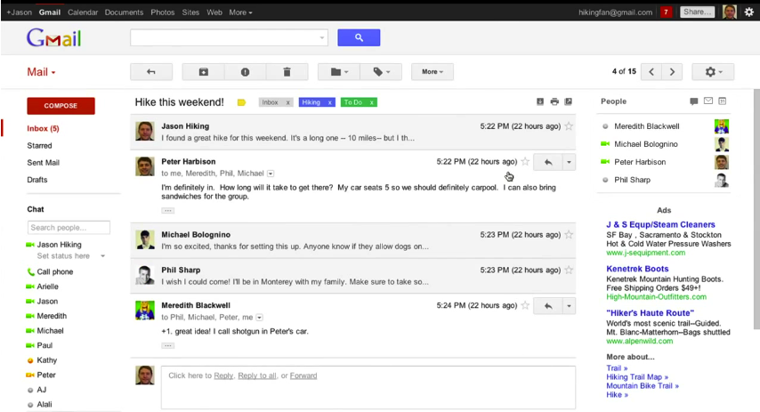Go back to inbox with arrow button
The width and height of the screenshot is (760, 412).
[151, 72]
